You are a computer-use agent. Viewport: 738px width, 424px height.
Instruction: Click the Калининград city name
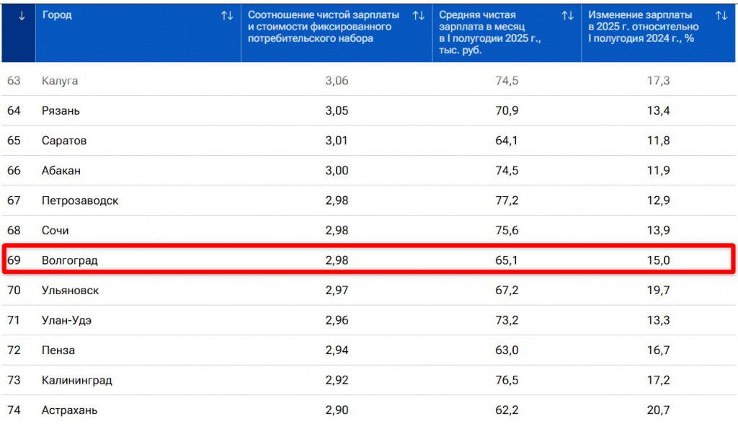pyautogui.click(x=77, y=380)
